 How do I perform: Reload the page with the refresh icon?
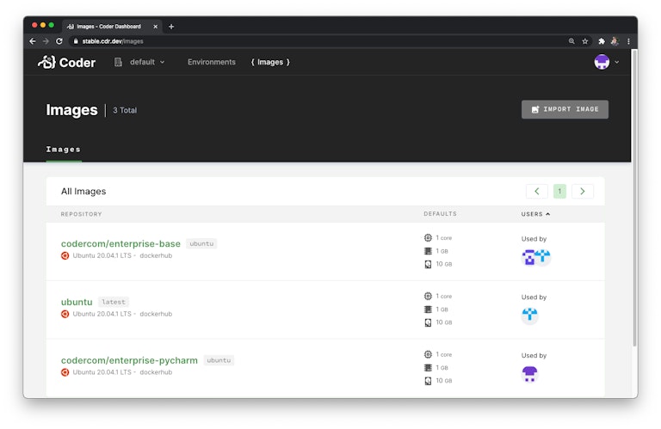tap(59, 41)
